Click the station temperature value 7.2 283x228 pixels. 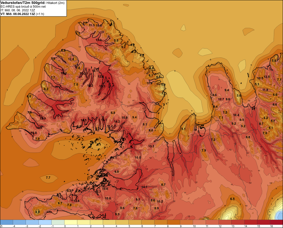[213, 140]
